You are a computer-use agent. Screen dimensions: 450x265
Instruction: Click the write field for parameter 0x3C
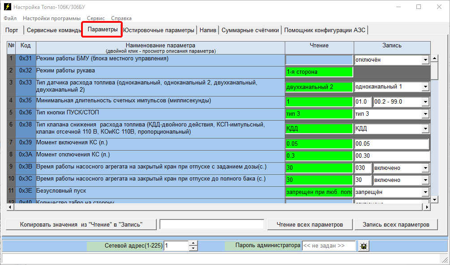pos(363,180)
